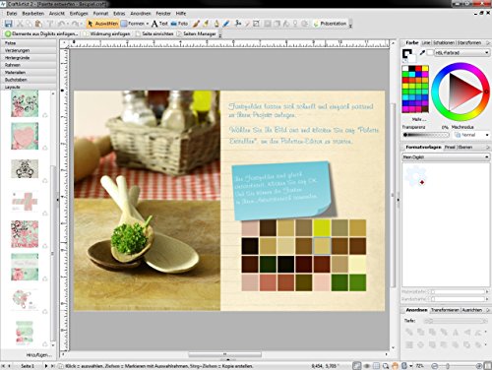
Task: Switch to the Ausrichten tab
Action: tap(472, 310)
